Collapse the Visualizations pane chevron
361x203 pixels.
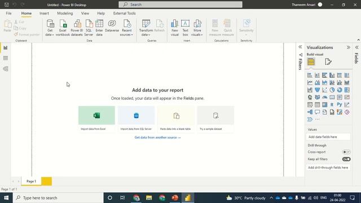coord(349,47)
